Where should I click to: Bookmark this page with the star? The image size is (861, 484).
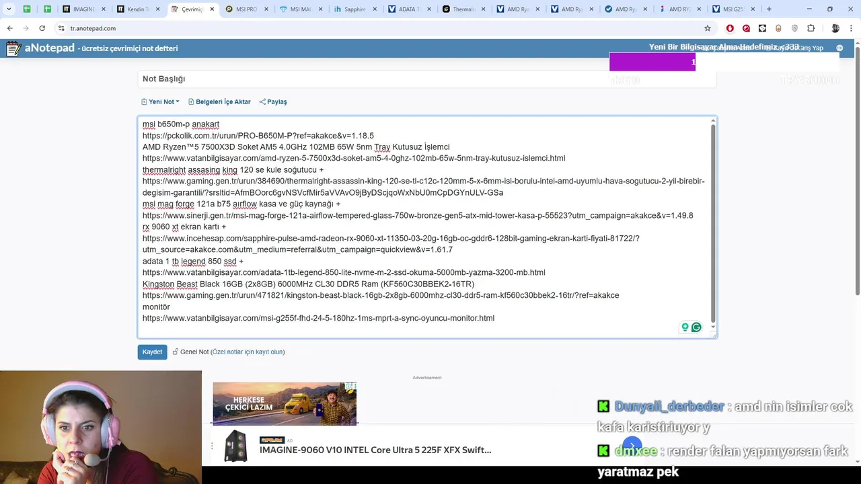[708, 28]
